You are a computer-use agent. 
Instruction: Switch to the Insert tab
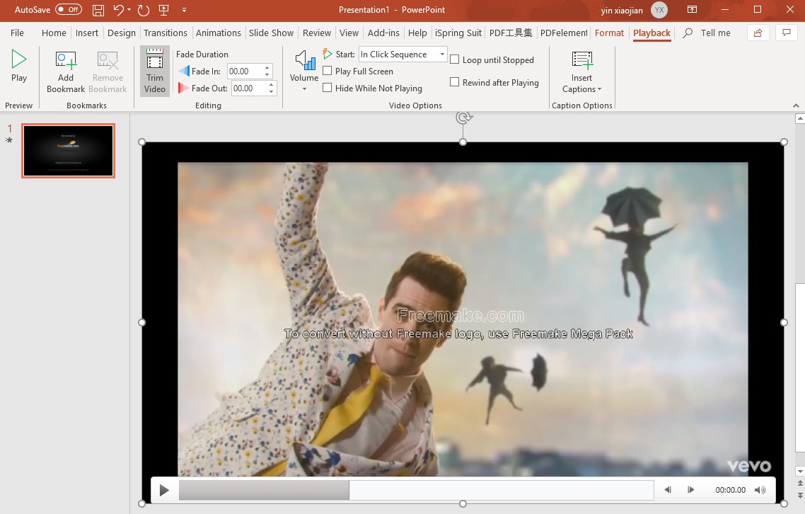(87, 33)
